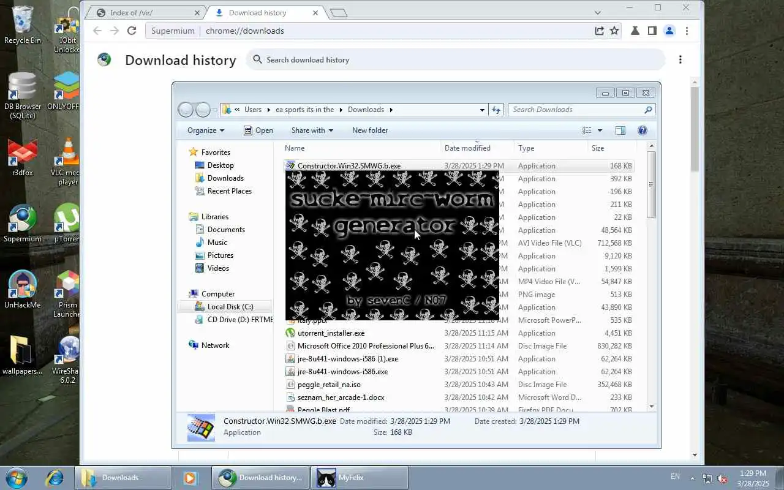Click the network icon in system tray
Viewport: 784px width, 490px height.
(707, 478)
